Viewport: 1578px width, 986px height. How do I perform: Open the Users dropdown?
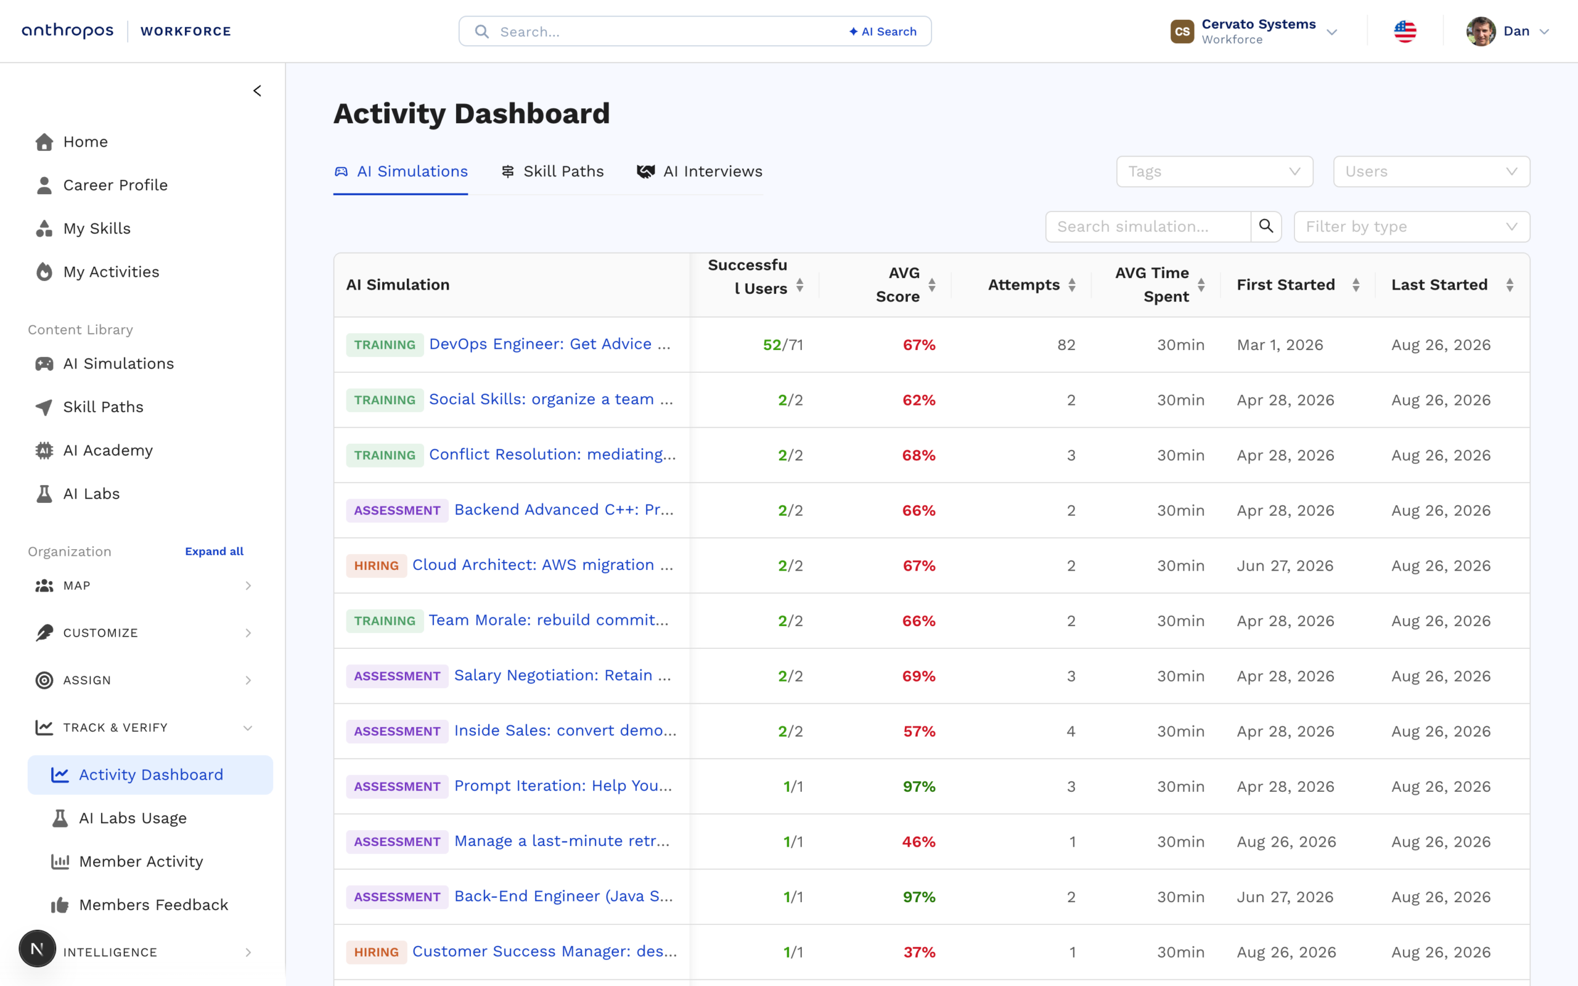(x=1431, y=171)
